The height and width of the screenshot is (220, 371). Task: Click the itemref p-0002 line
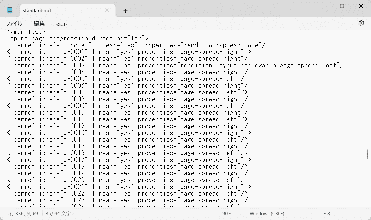[129, 58]
